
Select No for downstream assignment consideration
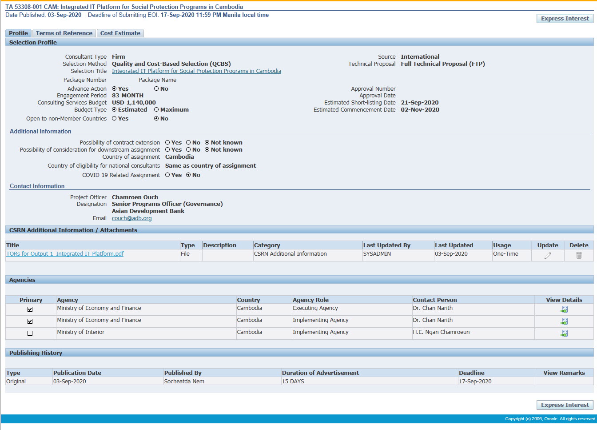click(188, 150)
